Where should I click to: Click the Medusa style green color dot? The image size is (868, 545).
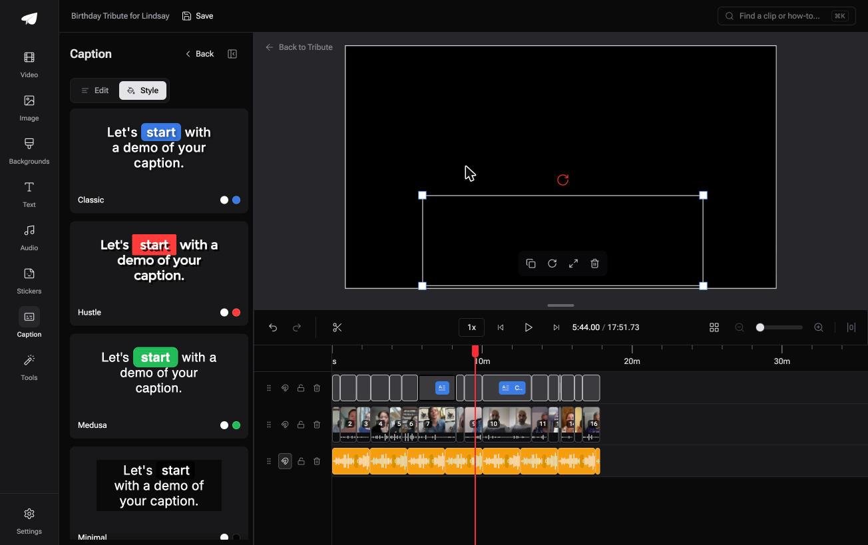[x=236, y=425]
